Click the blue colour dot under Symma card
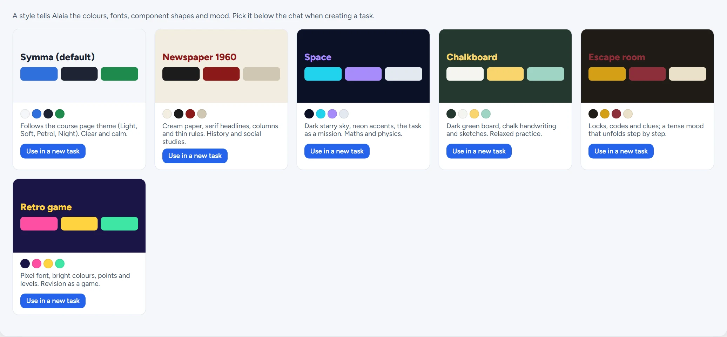This screenshot has height=337, width=727. tap(37, 114)
